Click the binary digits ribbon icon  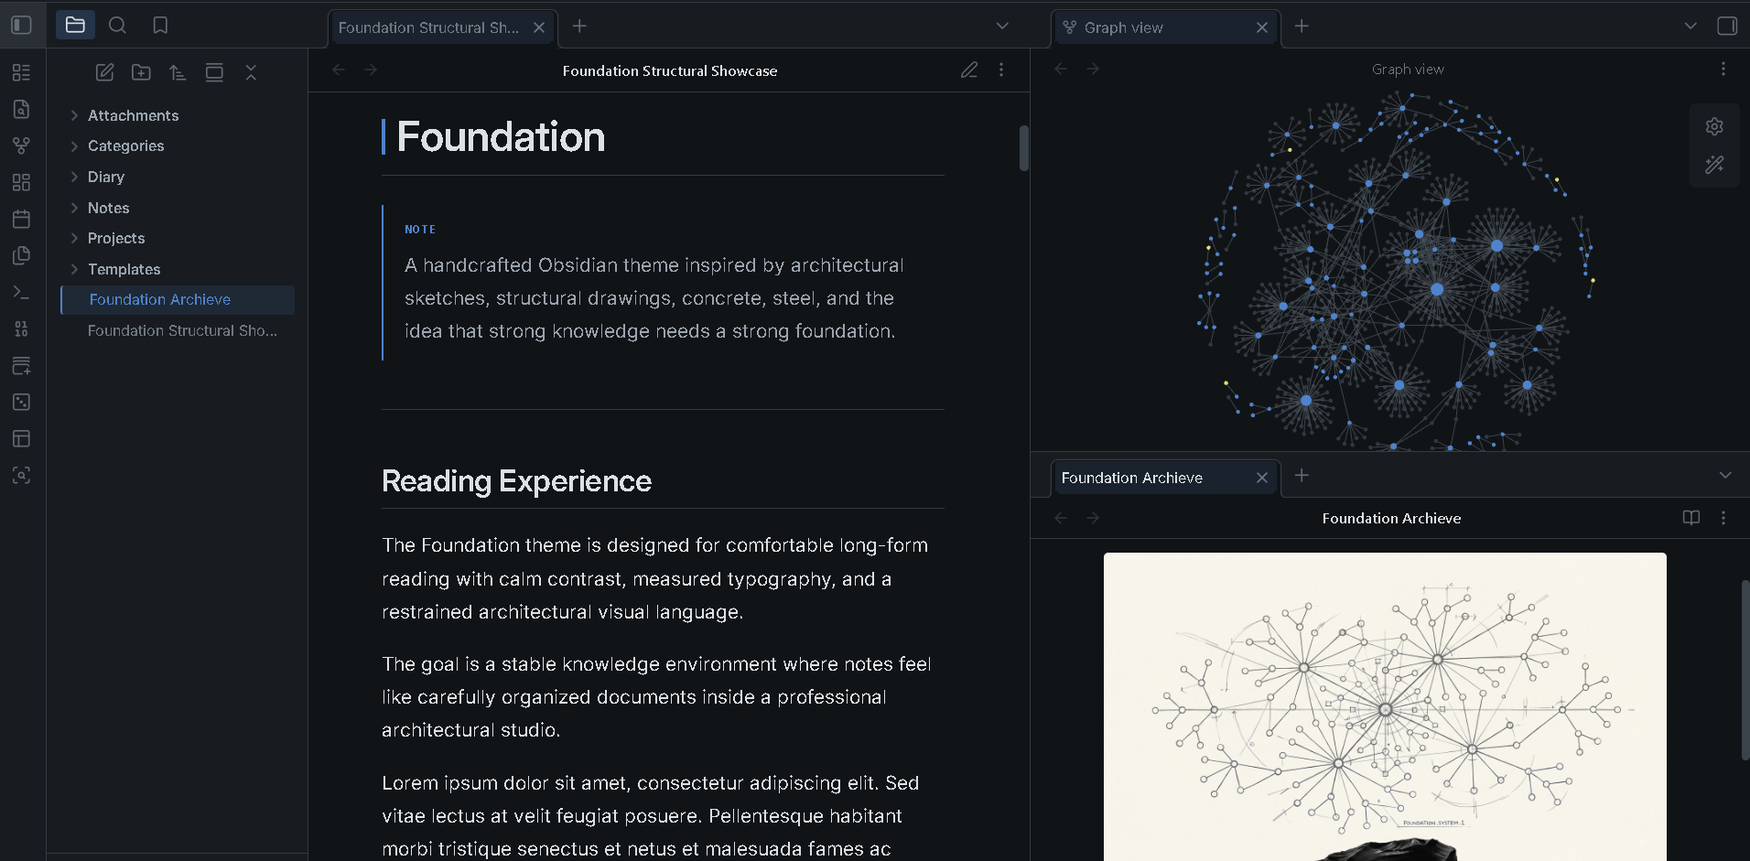(22, 328)
